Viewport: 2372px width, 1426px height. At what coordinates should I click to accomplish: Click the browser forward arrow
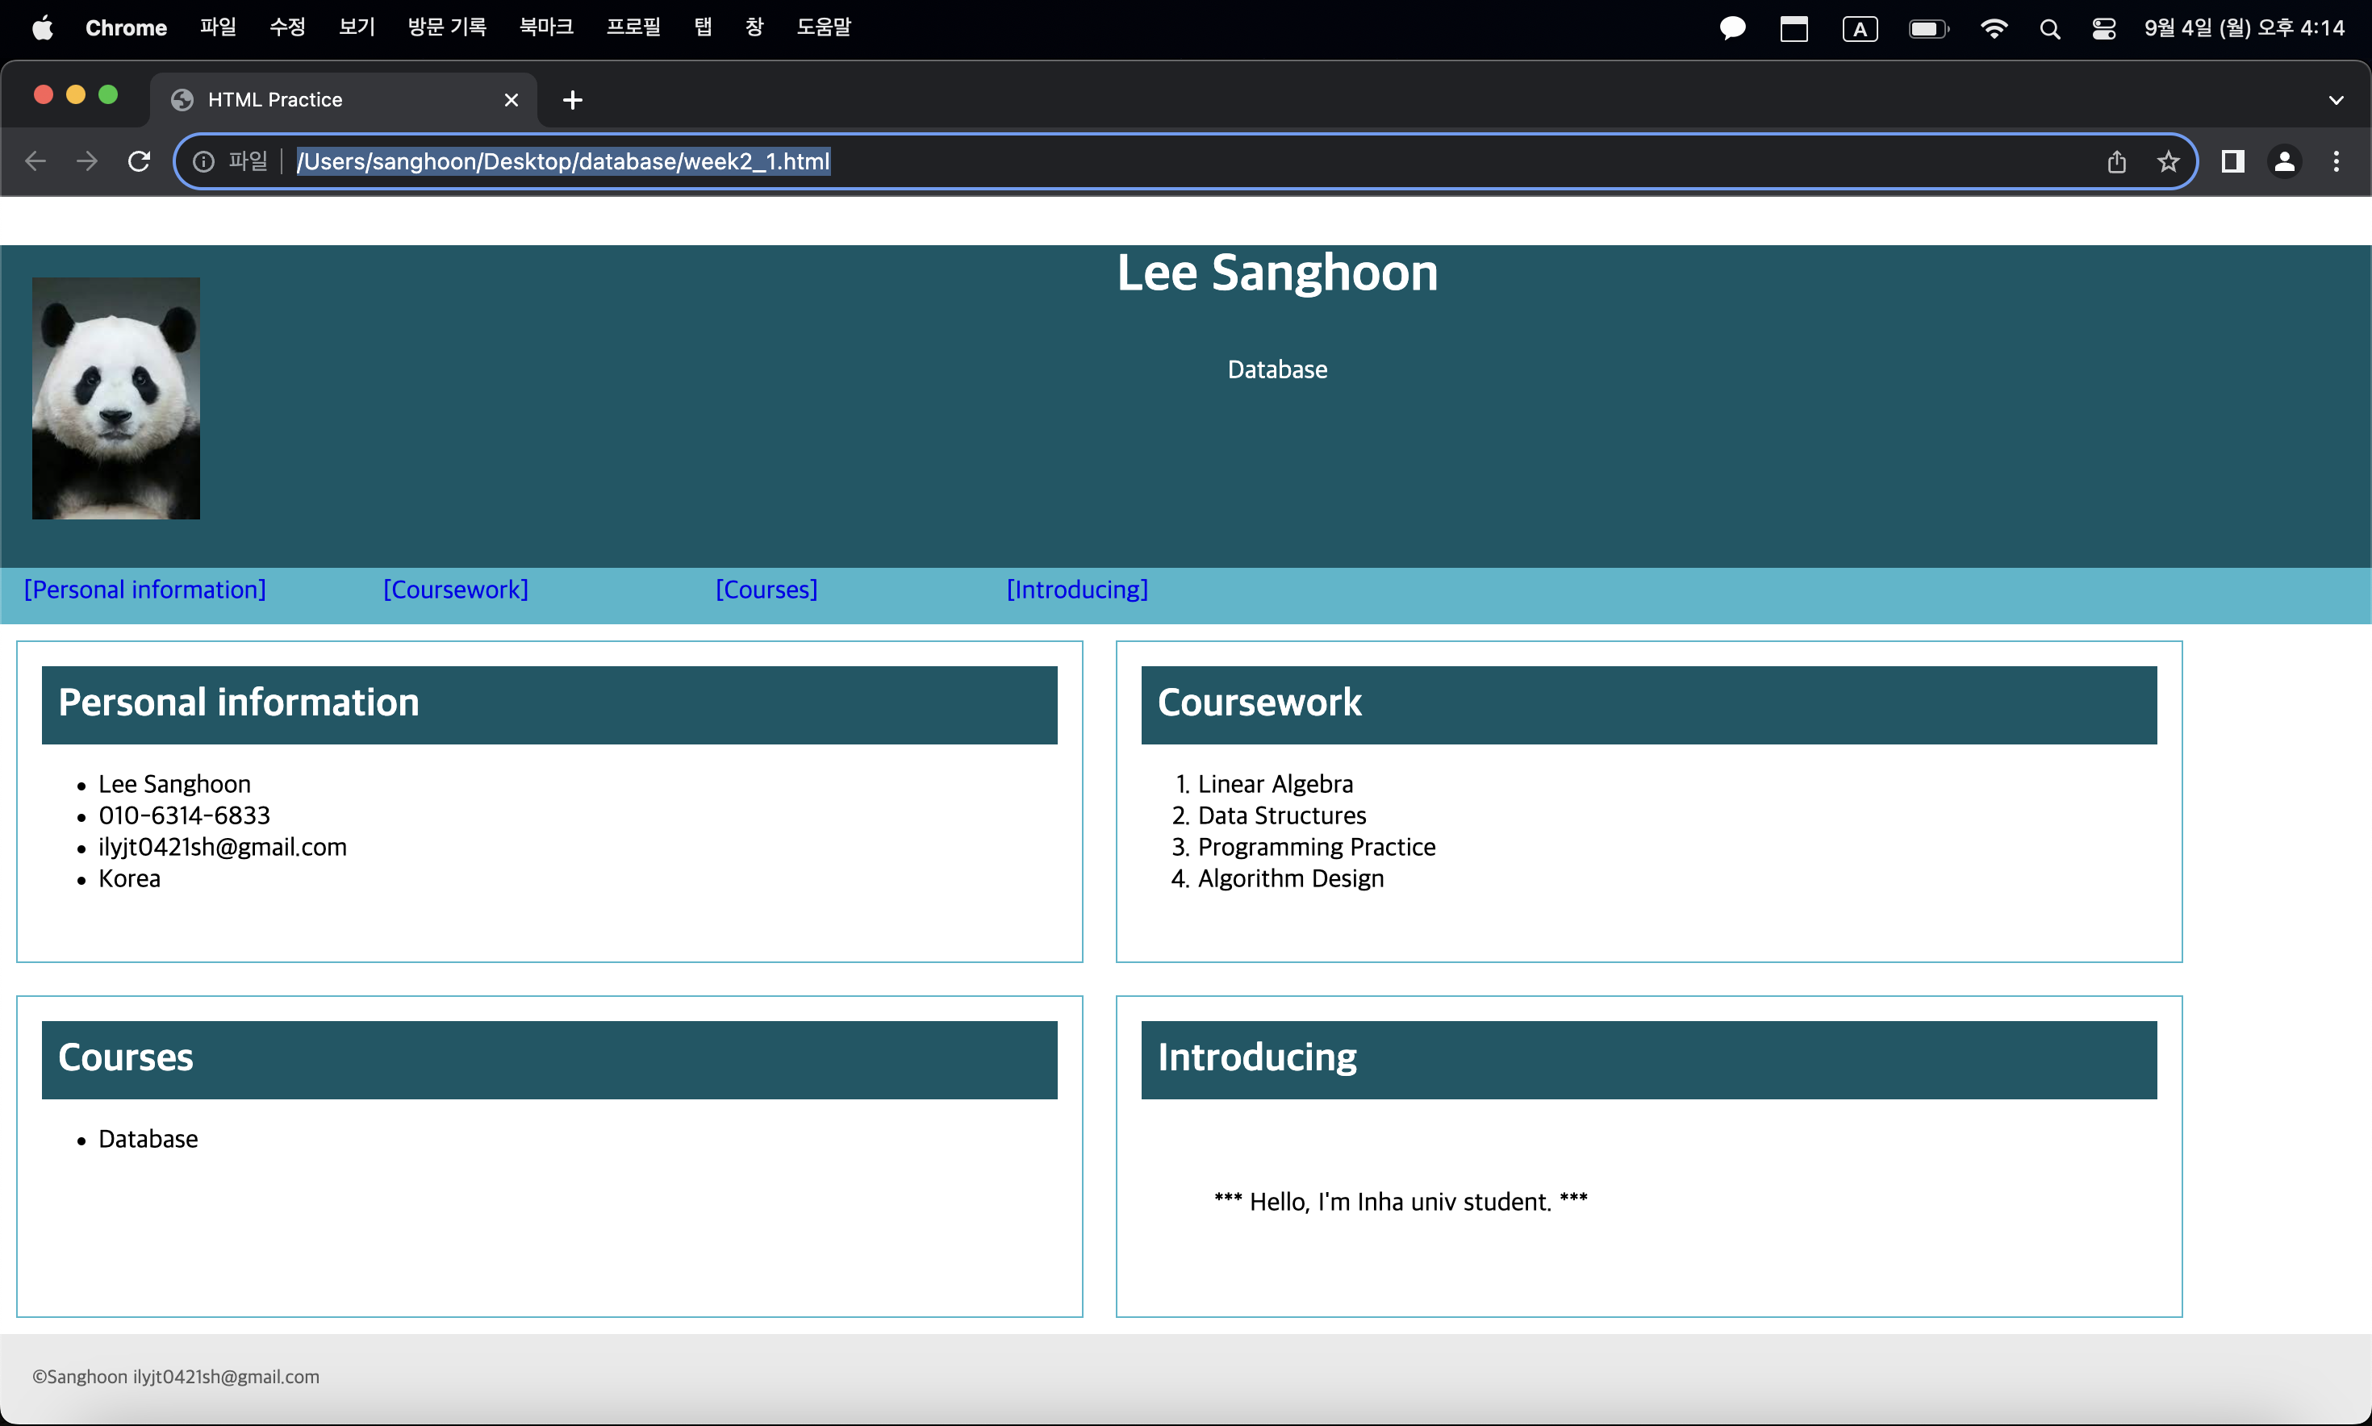pyautogui.click(x=86, y=161)
